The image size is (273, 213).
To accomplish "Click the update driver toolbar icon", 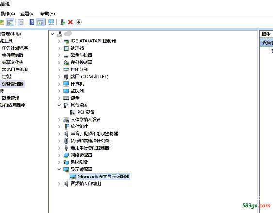I will pos(63,22).
